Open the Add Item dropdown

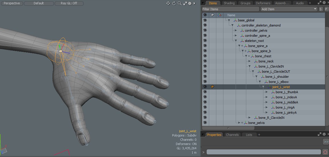(289, 9)
